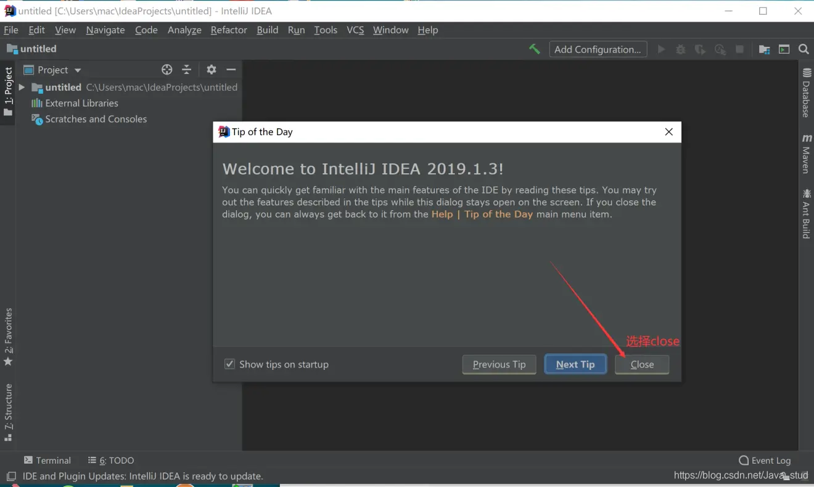Click tool window toggle icon in status bar corner
The image size is (814, 487).
pos(10,476)
